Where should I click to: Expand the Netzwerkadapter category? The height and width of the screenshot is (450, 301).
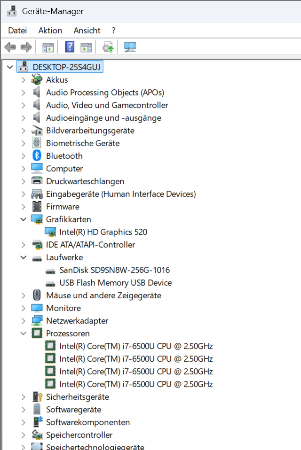23,320
